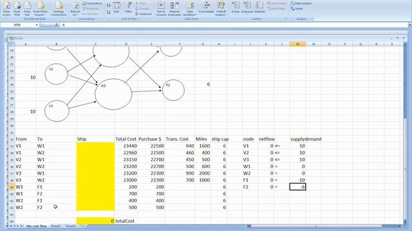The image size is (412, 231).
Task: Click the W2 warehouse circle
Action: 113,94
